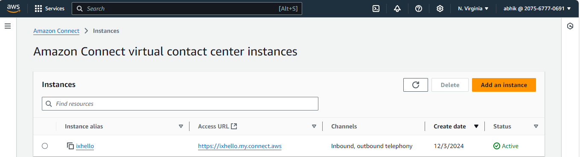Click Add an instance button
The width and height of the screenshot is (580, 157).
504,85
